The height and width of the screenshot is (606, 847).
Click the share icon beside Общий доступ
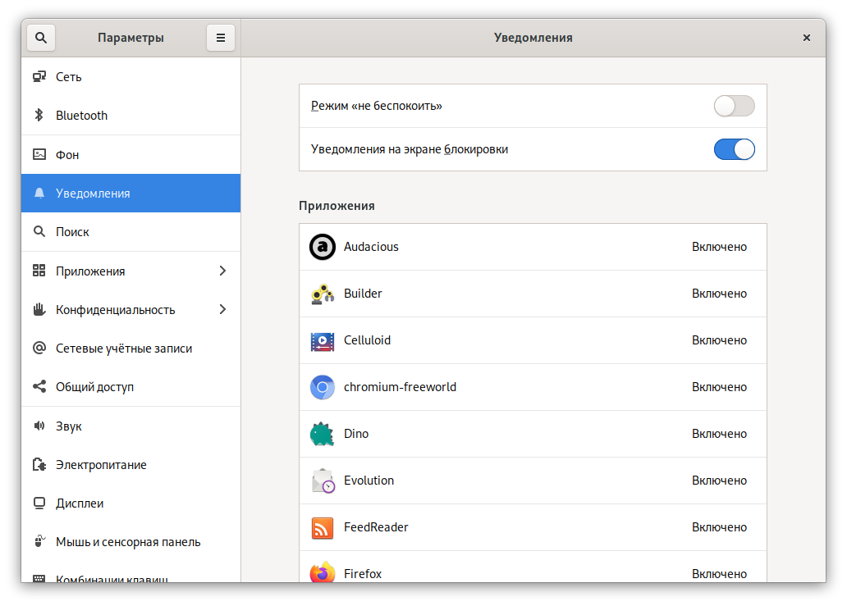point(39,386)
